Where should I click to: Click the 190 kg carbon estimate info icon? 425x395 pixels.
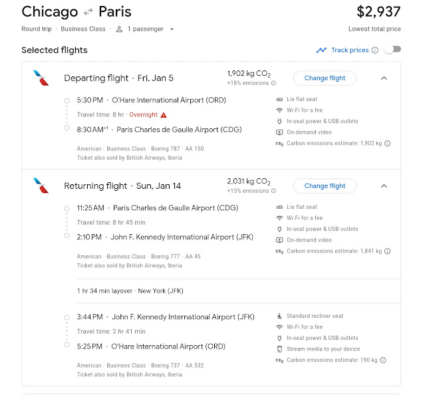pyautogui.click(x=383, y=360)
